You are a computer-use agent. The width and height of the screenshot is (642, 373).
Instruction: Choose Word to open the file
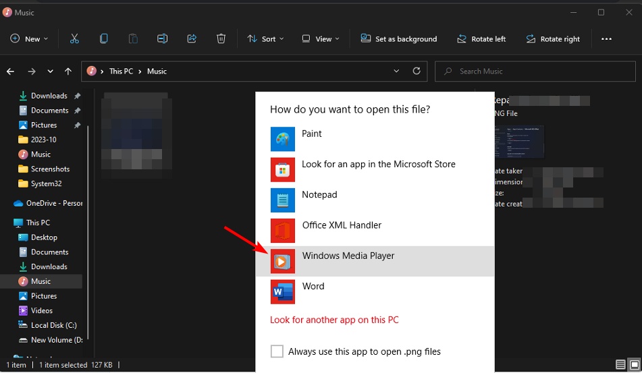(x=375, y=291)
